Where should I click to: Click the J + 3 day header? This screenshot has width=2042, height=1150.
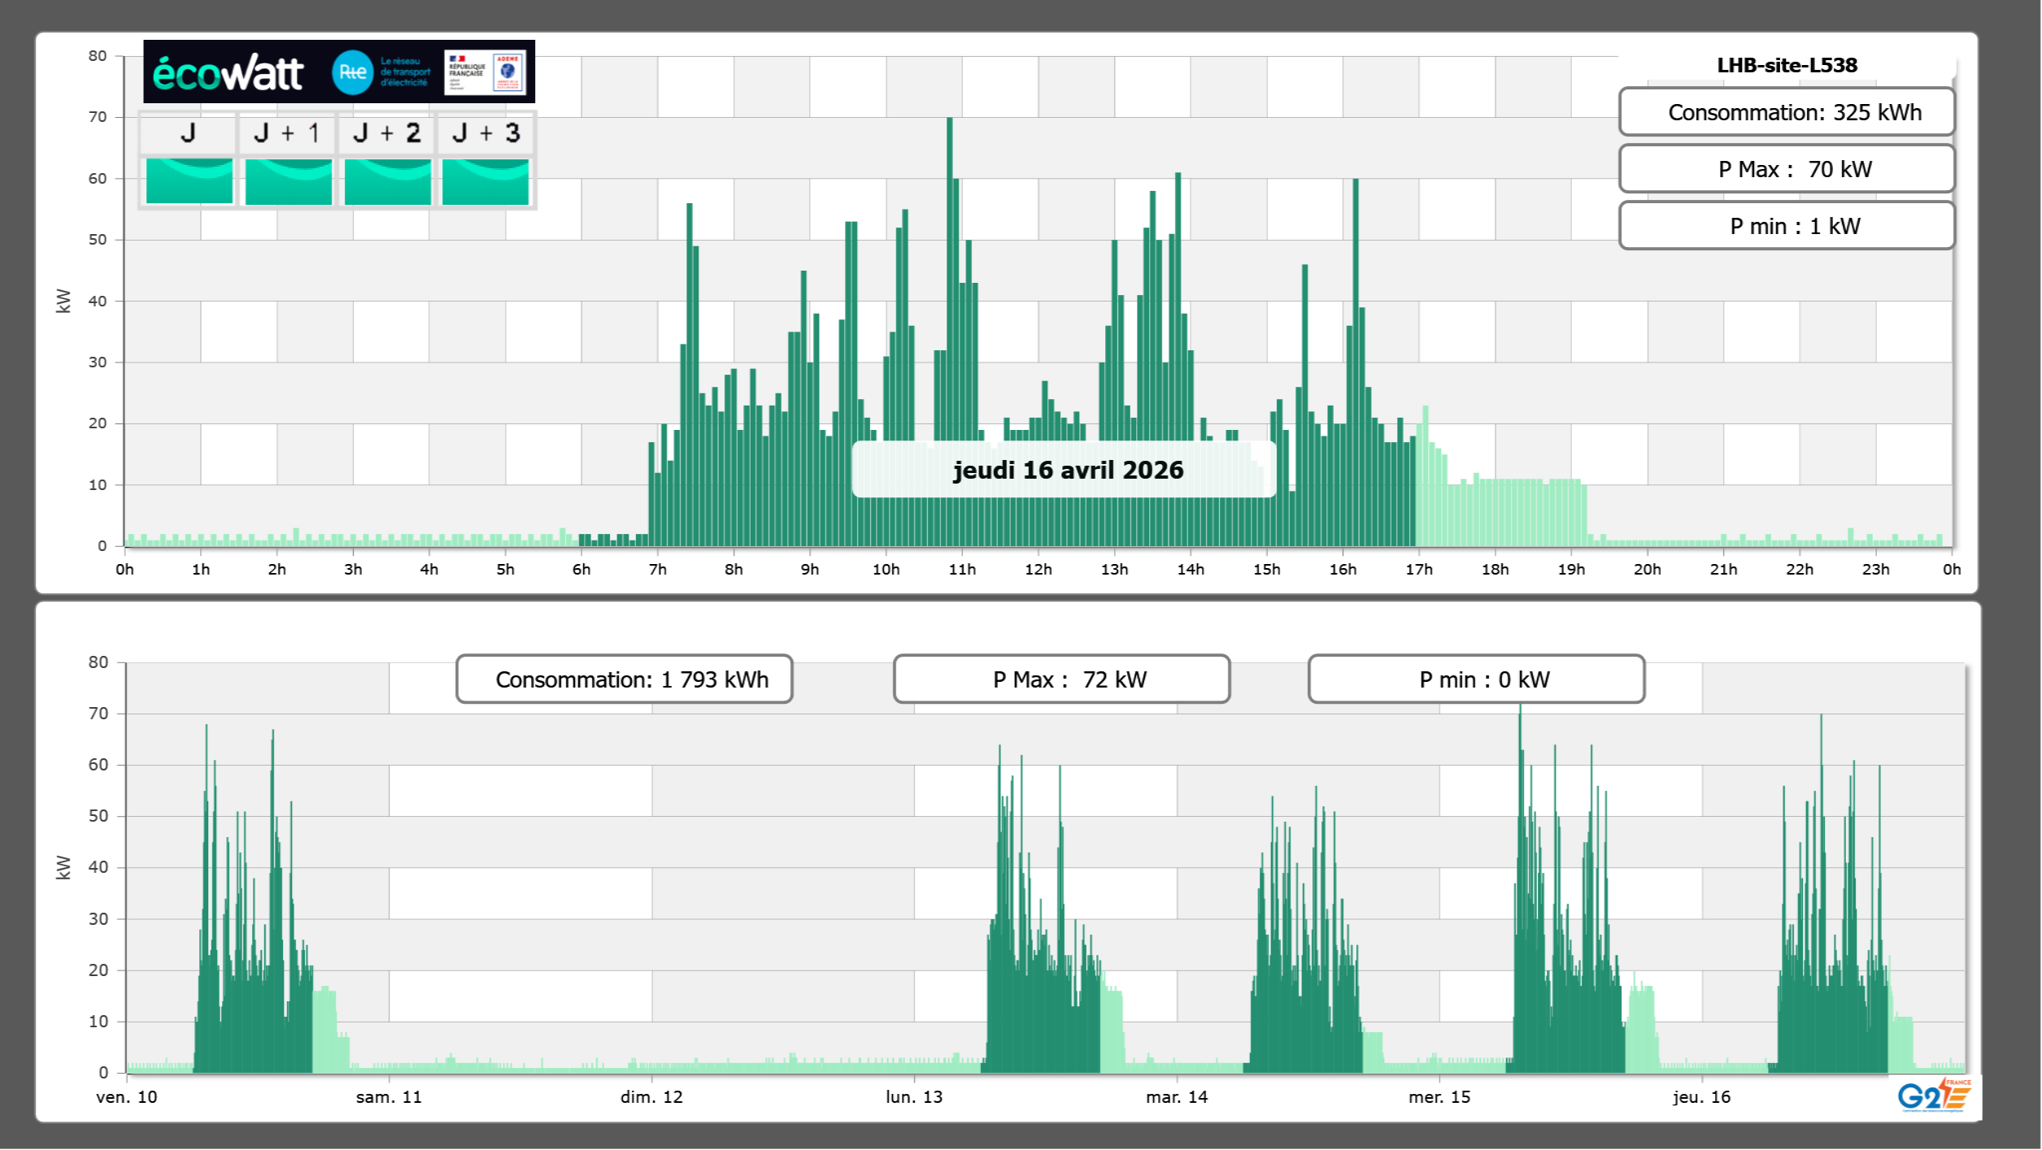pos(485,133)
